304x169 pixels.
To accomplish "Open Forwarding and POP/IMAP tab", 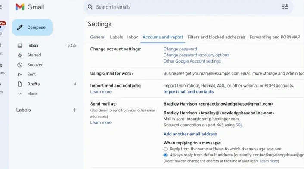I will (x=275, y=37).
